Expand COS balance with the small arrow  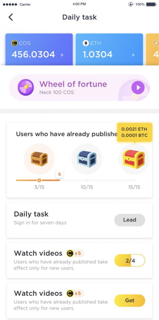pyautogui.click(x=62, y=55)
